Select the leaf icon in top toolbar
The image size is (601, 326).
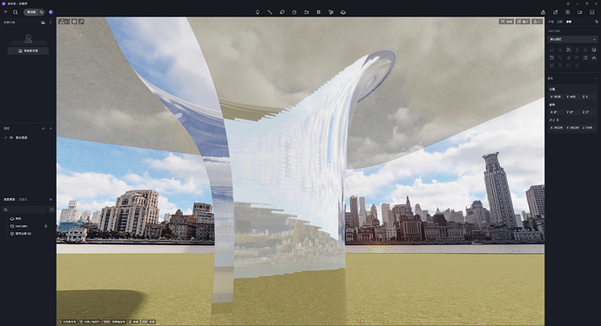282,12
